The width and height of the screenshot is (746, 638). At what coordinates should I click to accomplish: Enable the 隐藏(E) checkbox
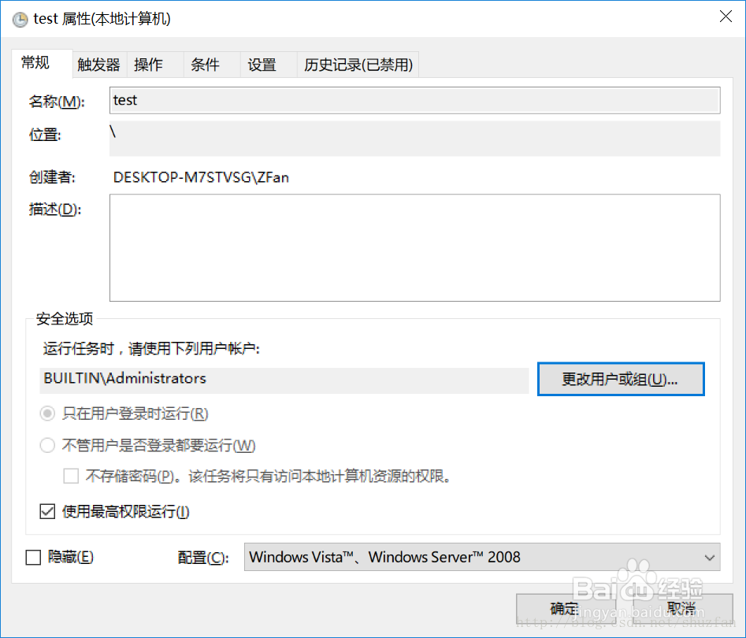click(x=33, y=557)
